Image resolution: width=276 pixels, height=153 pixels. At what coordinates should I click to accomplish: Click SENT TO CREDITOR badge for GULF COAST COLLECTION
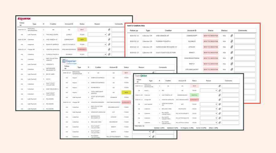coord(211,53)
